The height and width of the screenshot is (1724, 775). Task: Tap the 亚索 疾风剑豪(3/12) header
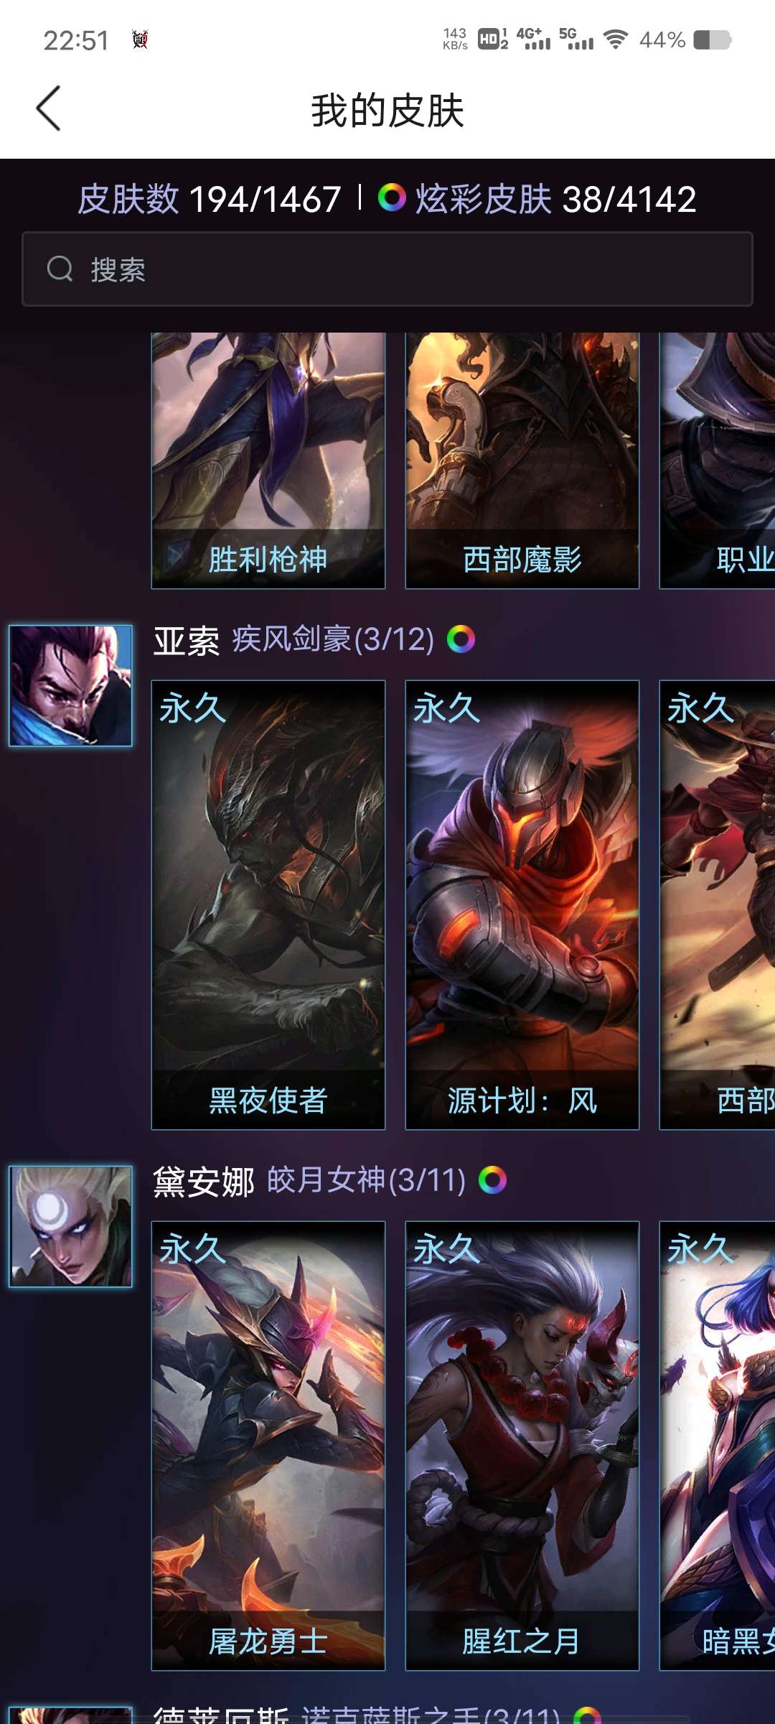294,639
